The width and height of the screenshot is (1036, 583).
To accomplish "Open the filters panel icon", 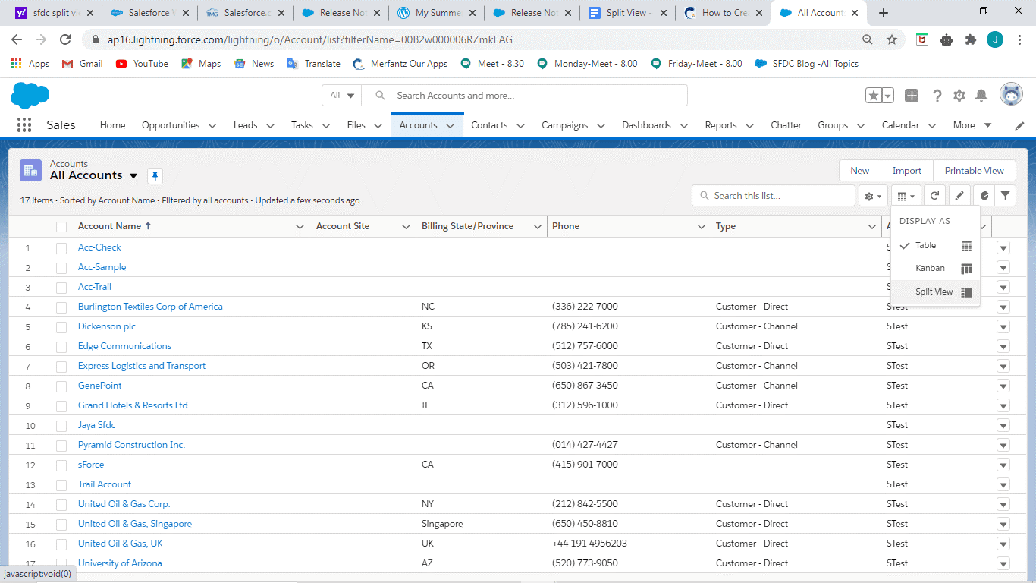I will (x=1006, y=195).
